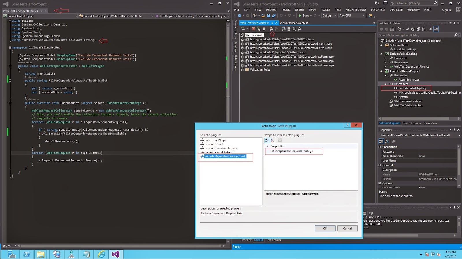Toggle Categorized view in the Properties panel
Image resolution: width=462 pixels, height=259 pixels.
pos(381,141)
